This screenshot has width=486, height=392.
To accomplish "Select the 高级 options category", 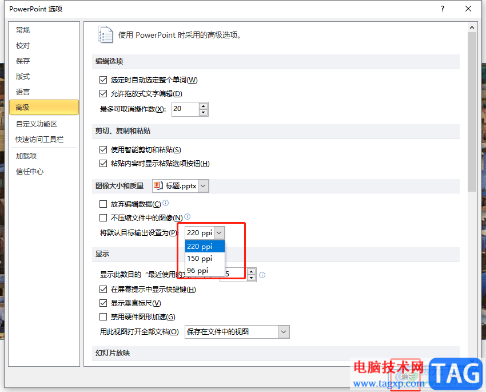I will click(44, 108).
